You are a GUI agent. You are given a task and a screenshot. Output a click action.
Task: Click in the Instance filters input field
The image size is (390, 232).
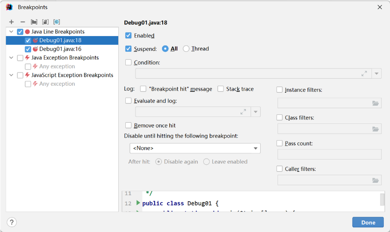click(x=329, y=103)
